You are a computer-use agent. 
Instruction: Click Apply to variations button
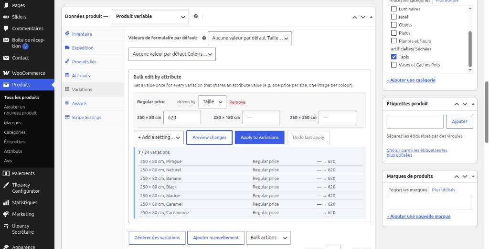coord(259,138)
